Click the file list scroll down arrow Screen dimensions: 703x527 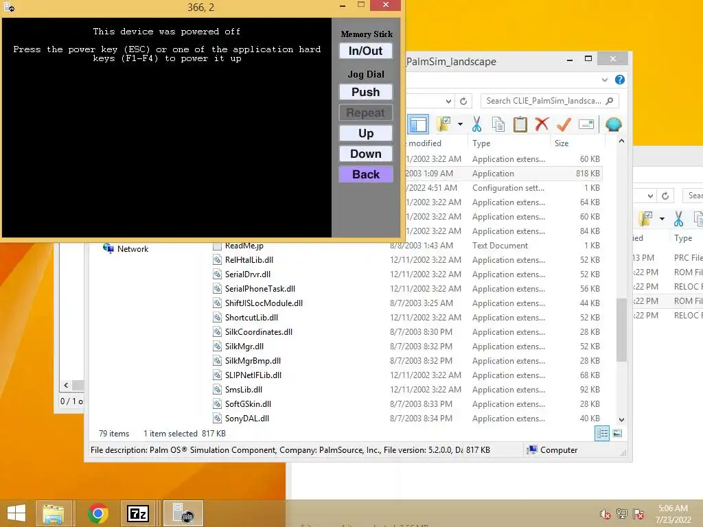pyautogui.click(x=621, y=420)
